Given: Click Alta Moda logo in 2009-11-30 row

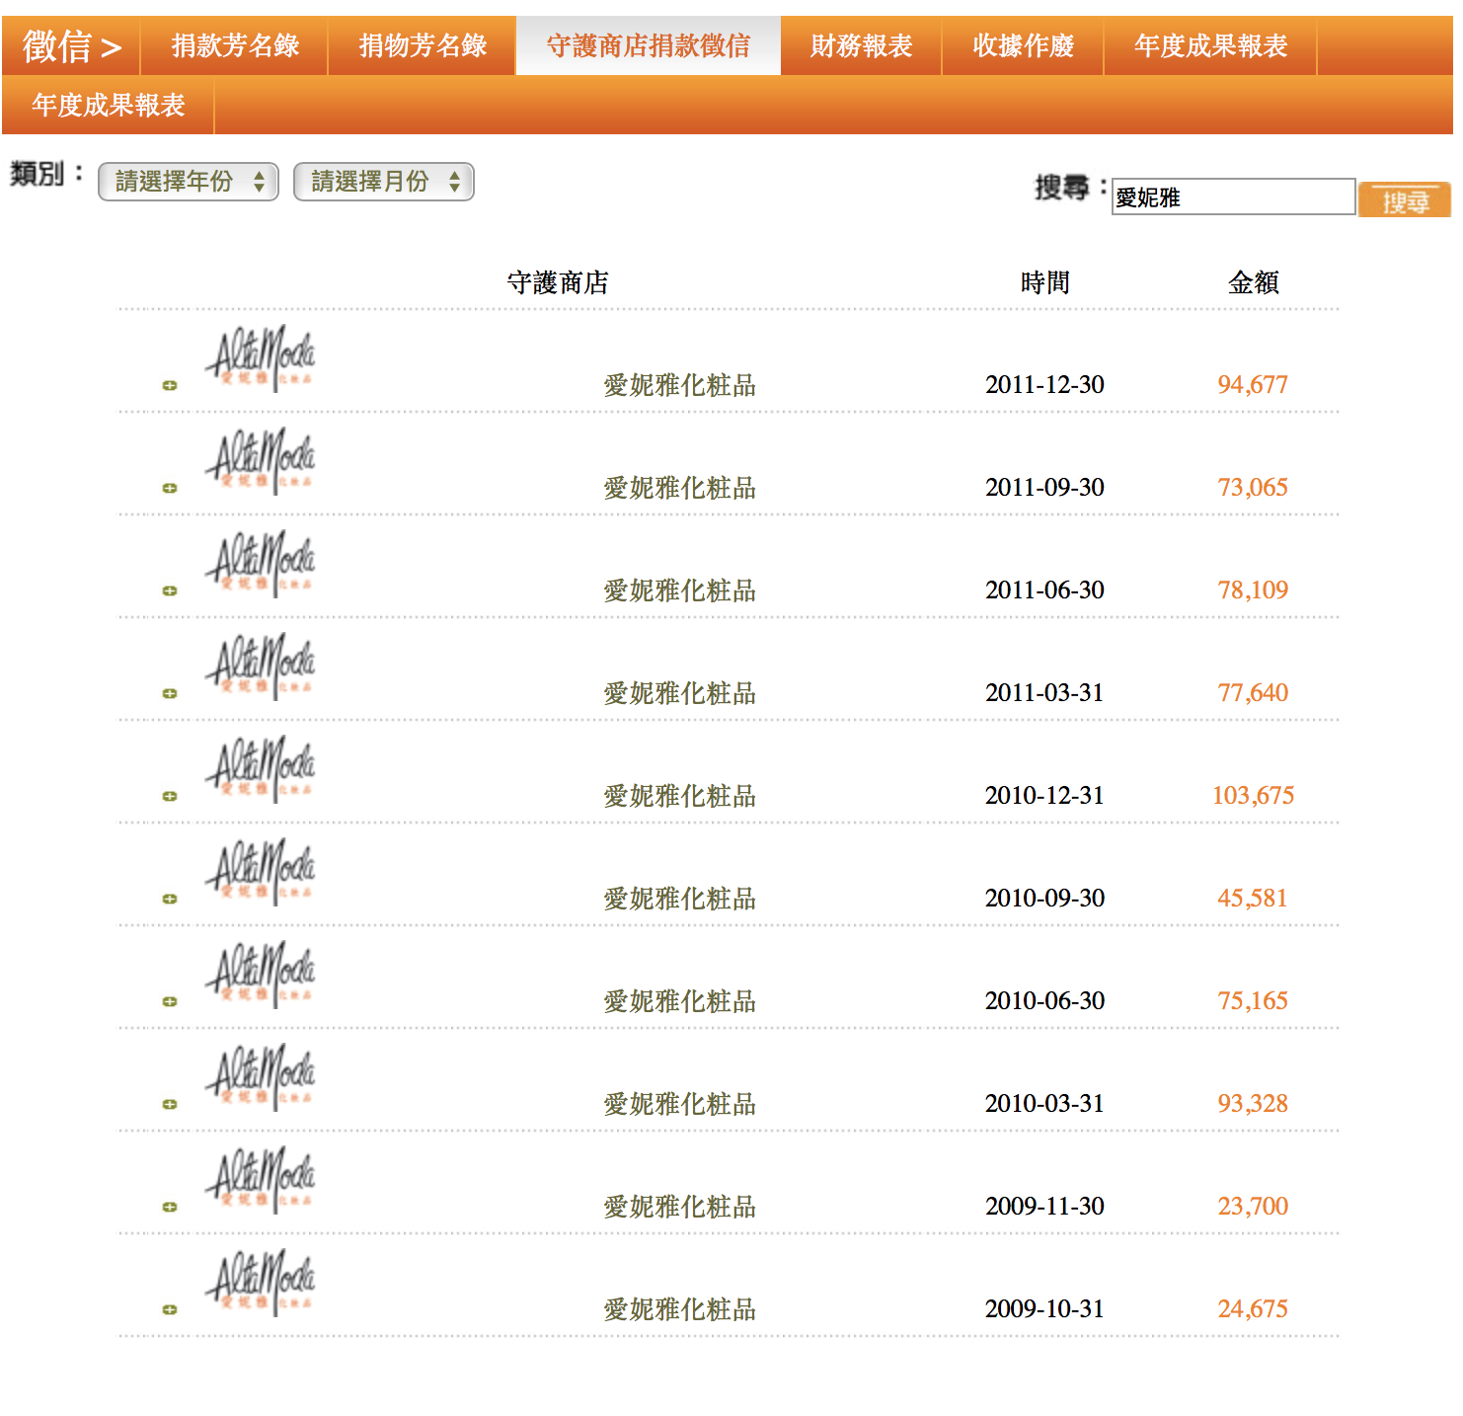Looking at the screenshot, I should pyautogui.click(x=261, y=1180).
